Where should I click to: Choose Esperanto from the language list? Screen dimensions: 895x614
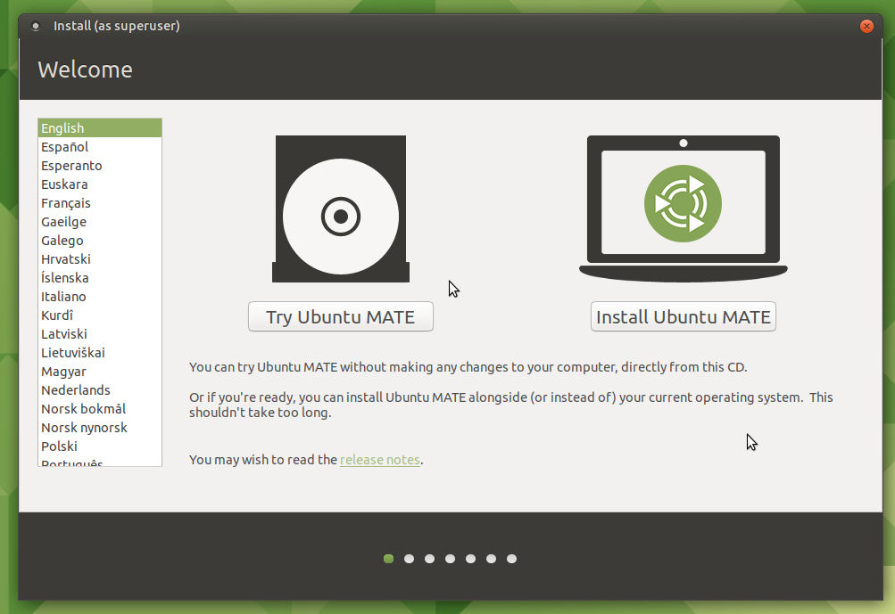100,166
